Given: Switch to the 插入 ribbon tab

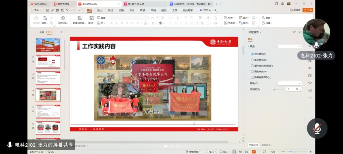Looking at the screenshot, I should click(x=100, y=10).
